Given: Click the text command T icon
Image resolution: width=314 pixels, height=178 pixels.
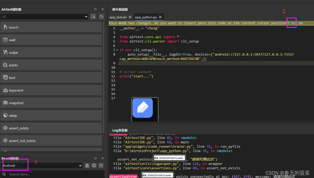Looking at the screenshot, I should 5,78.
